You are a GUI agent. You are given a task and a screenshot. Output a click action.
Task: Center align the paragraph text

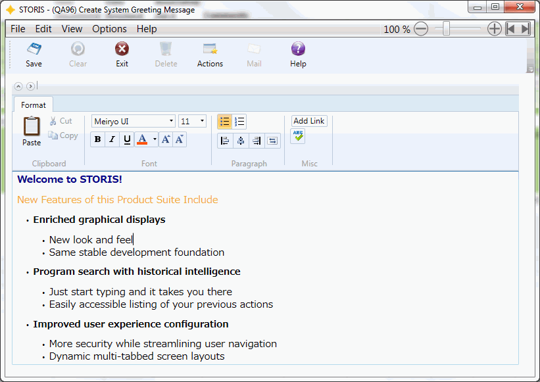241,140
